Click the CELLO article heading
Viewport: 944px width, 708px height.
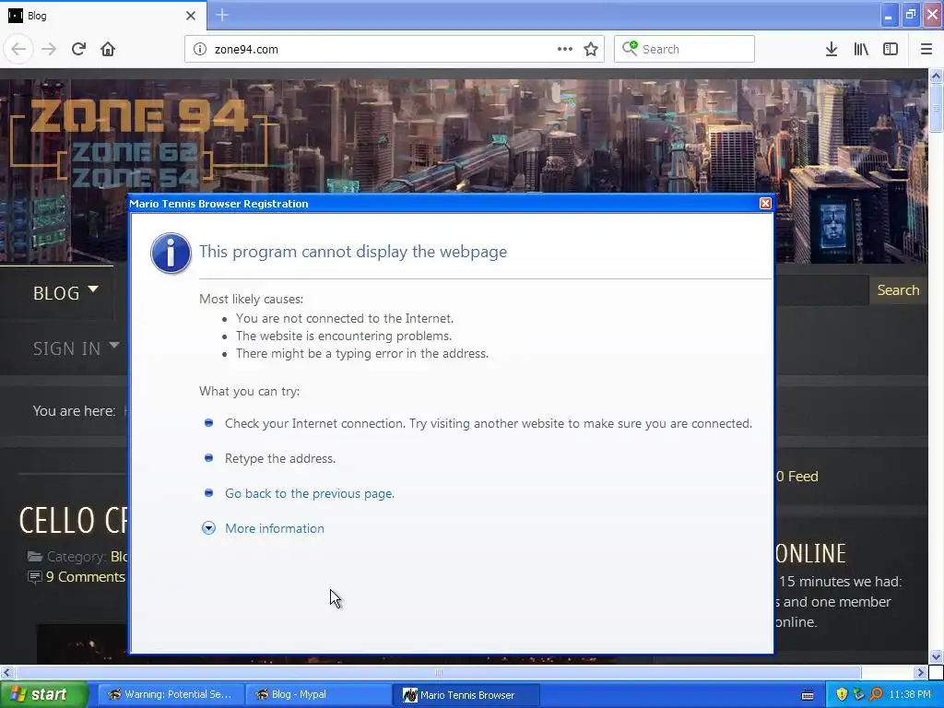pyautogui.click(x=74, y=520)
